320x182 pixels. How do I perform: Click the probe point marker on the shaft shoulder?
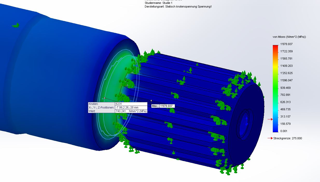[x=105, y=98]
